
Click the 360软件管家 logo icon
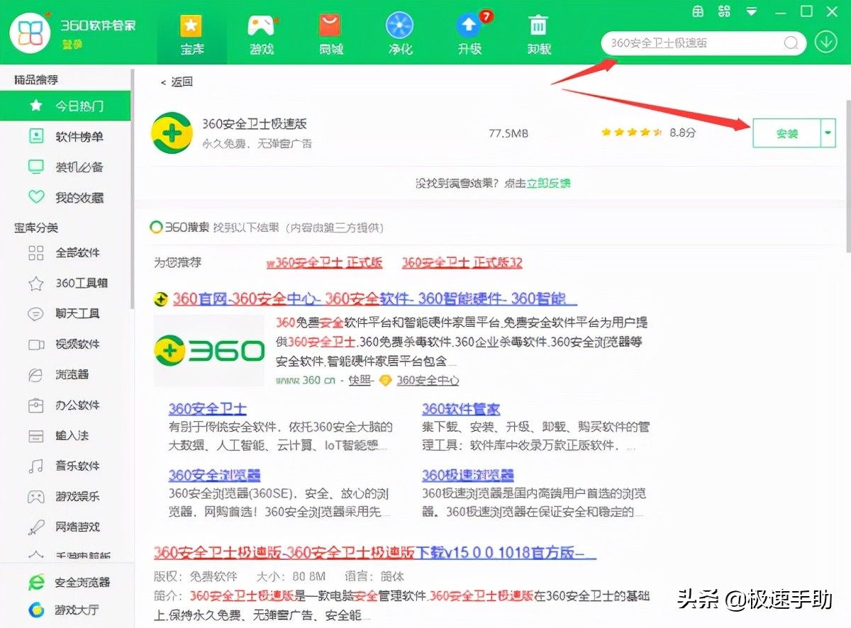point(30,32)
